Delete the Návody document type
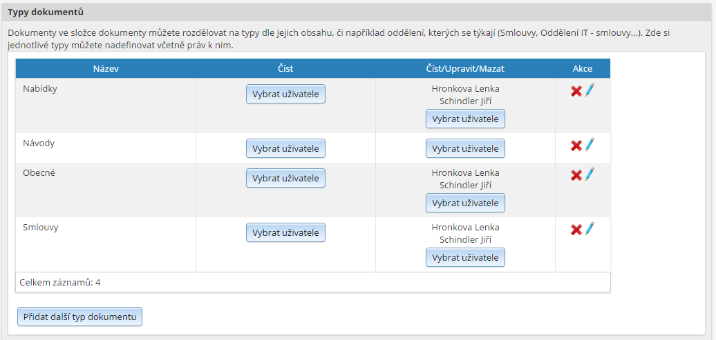This screenshot has width=716, height=340. (x=576, y=146)
